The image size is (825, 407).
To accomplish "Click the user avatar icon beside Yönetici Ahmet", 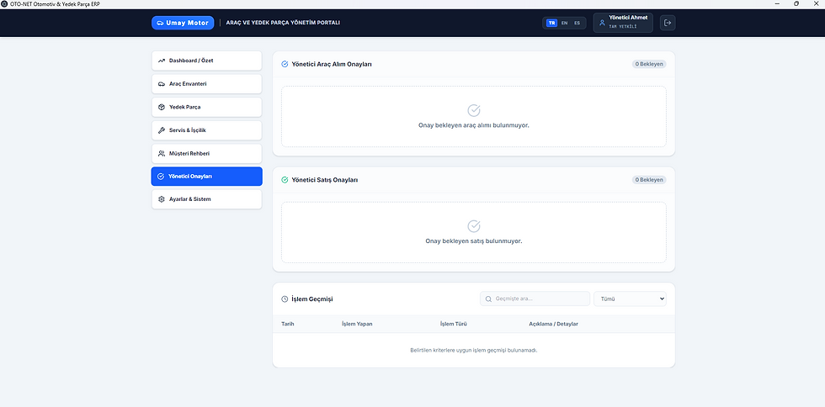I will pyautogui.click(x=603, y=23).
